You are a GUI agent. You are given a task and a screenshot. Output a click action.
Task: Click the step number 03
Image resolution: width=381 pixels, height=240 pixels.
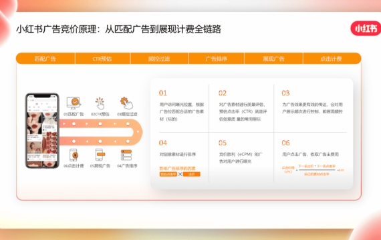point(285,93)
